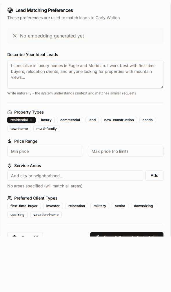The height and width of the screenshot is (292, 171).
Task: Toggle the luxury property type
Action: [x=46, y=120]
